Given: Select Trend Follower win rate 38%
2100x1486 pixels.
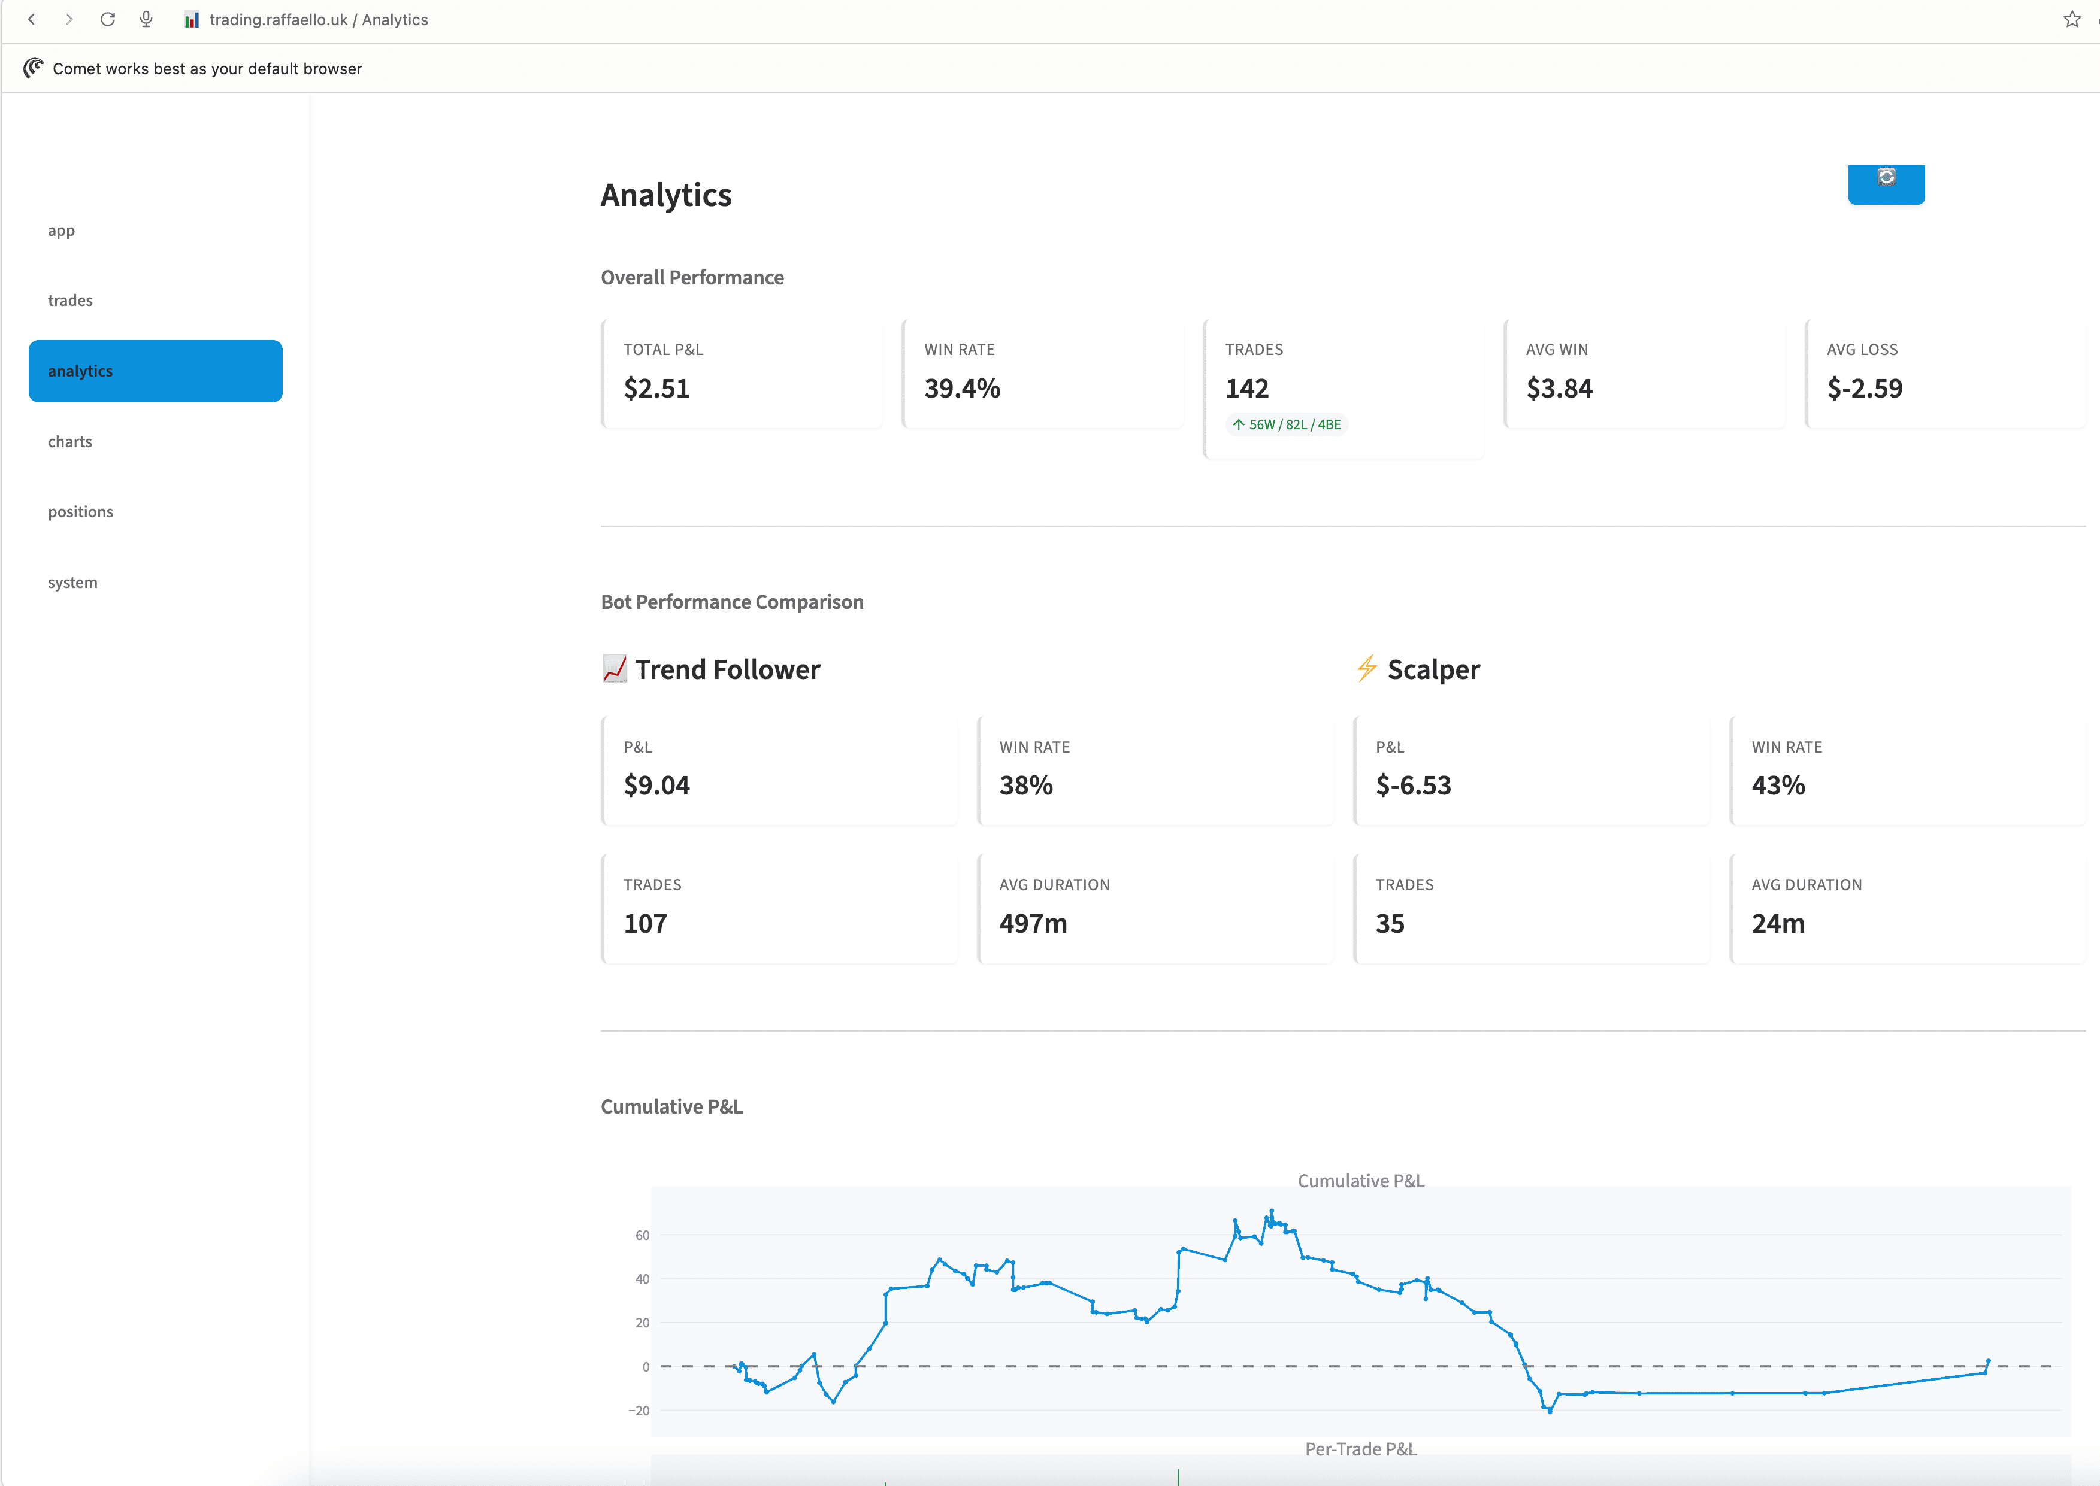Looking at the screenshot, I should pos(1026,785).
